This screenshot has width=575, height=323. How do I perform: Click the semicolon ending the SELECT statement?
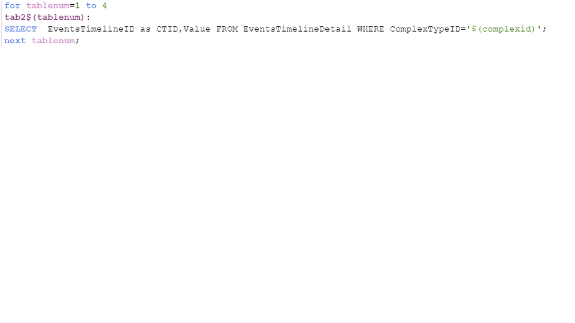click(x=544, y=29)
